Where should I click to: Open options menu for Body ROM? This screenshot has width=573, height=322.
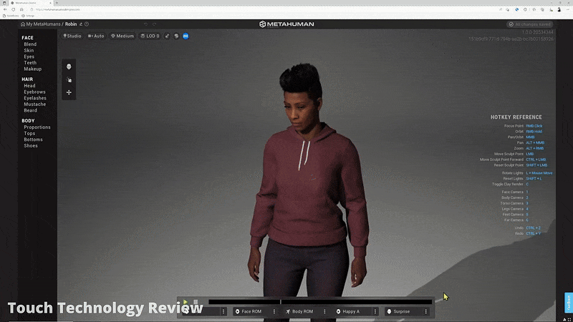click(324, 311)
